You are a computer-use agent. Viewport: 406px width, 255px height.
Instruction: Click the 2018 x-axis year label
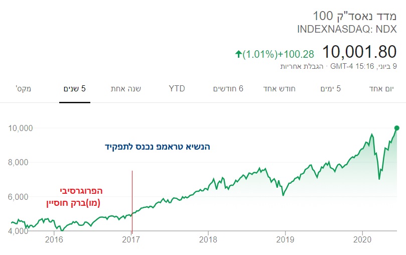click(x=208, y=239)
